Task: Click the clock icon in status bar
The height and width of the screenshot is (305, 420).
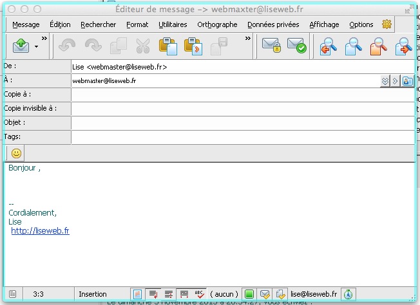Action: tap(348, 294)
